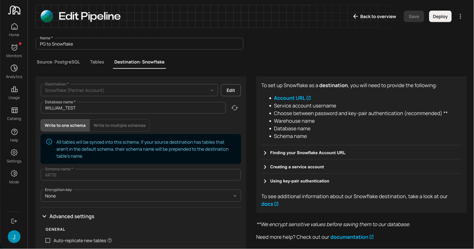
Task: Click the GENERAL section heading
Action: point(55,229)
